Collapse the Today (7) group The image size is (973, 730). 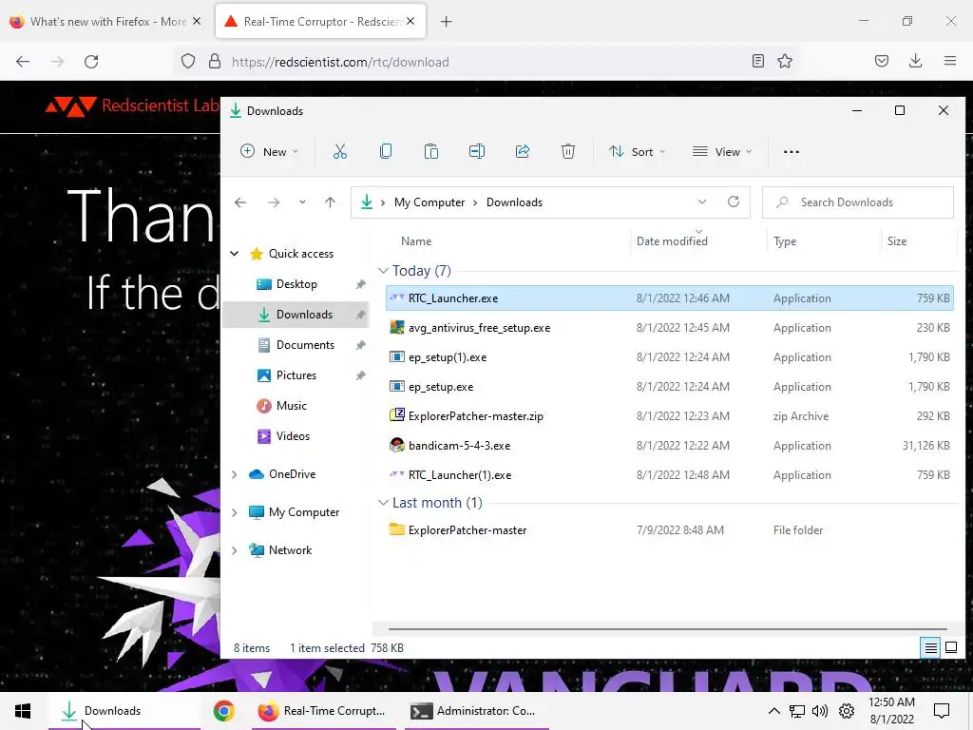[383, 271]
